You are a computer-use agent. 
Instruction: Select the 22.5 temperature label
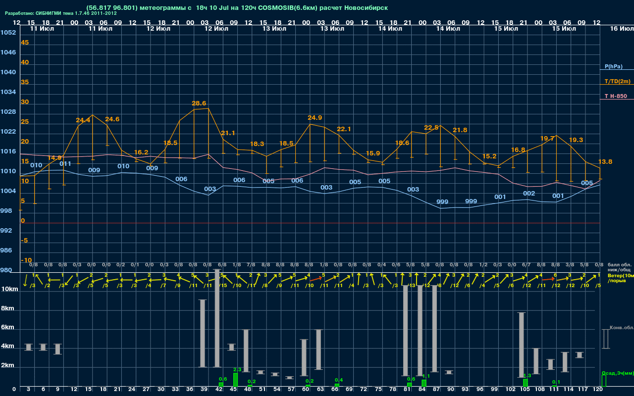[431, 128]
